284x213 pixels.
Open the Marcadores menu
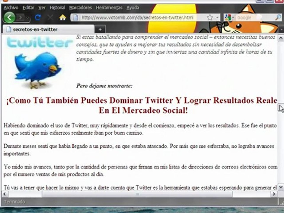pos(80,8)
